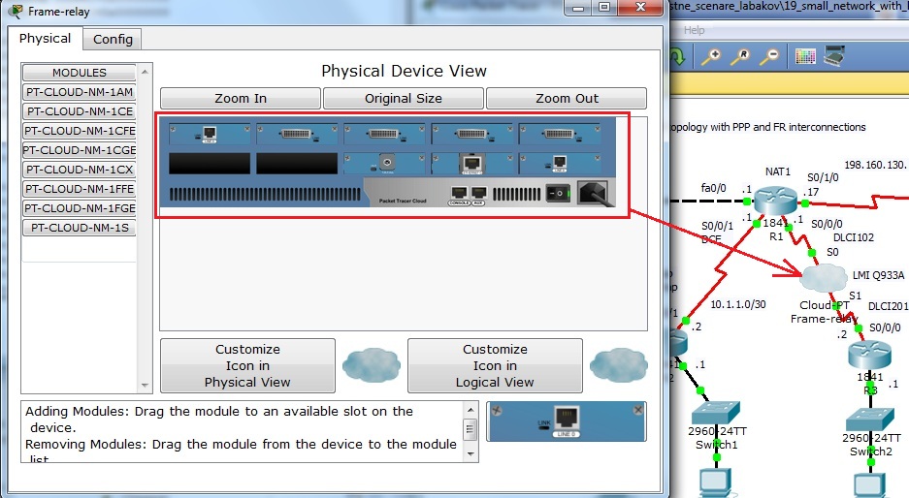Click the bottom-right modem module on the cloud

[x=560, y=164]
